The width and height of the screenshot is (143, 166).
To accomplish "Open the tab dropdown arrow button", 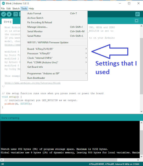I will (x=136, y=21).
